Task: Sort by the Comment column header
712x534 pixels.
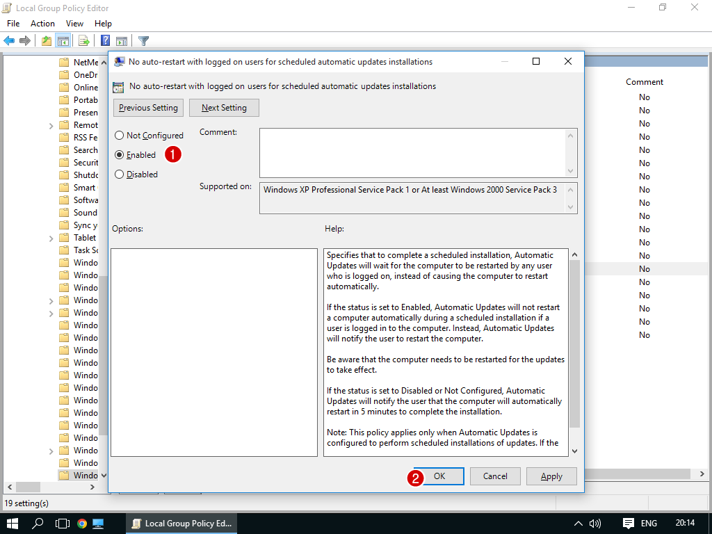Action: (x=645, y=82)
